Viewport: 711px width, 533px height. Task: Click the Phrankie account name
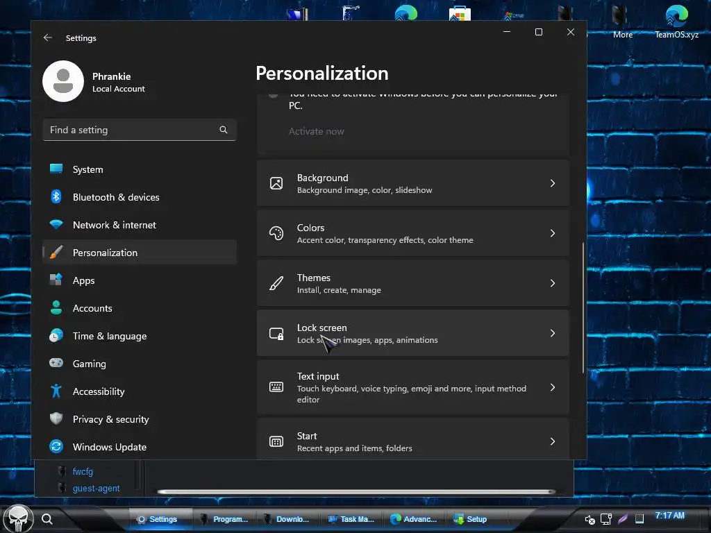coord(112,76)
